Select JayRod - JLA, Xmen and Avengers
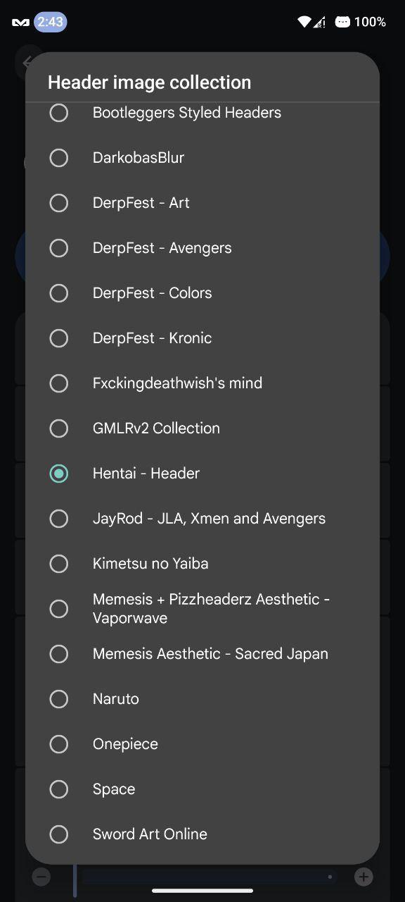 tap(202, 519)
